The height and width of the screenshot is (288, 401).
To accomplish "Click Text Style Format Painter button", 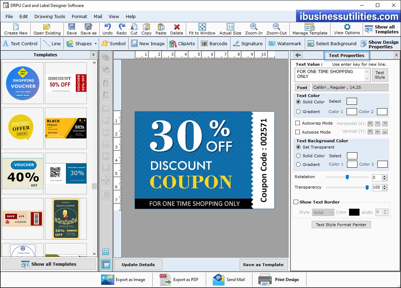I will pyautogui.click(x=341, y=225).
